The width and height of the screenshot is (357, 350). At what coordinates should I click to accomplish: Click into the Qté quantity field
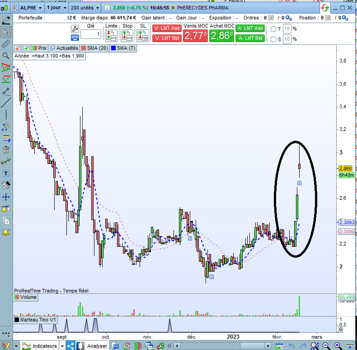[x=91, y=34]
